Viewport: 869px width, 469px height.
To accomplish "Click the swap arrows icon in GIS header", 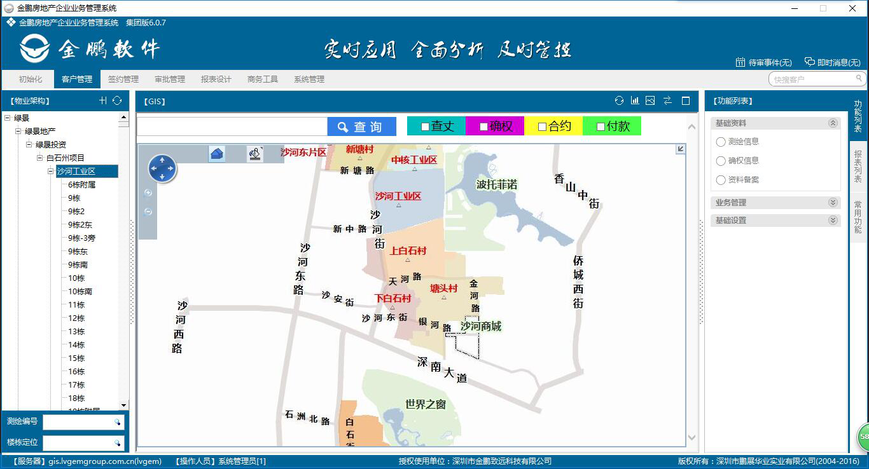I will [667, 100].
